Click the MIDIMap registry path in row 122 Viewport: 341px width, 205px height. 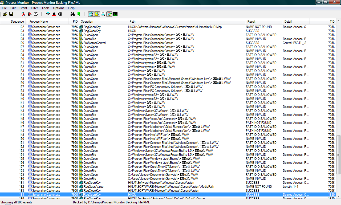(175, 27)
